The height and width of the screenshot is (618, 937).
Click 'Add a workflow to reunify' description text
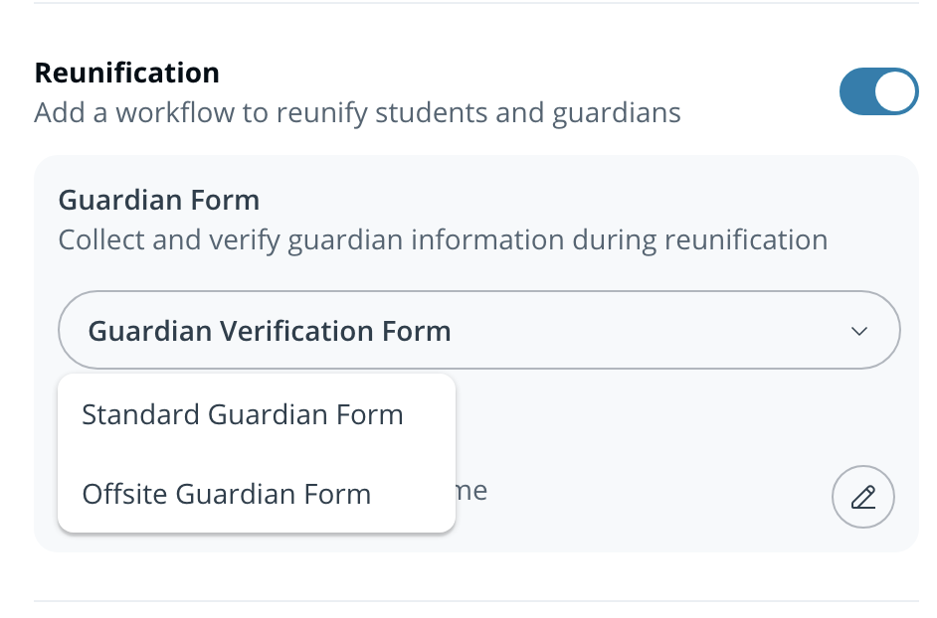point(357,112)
